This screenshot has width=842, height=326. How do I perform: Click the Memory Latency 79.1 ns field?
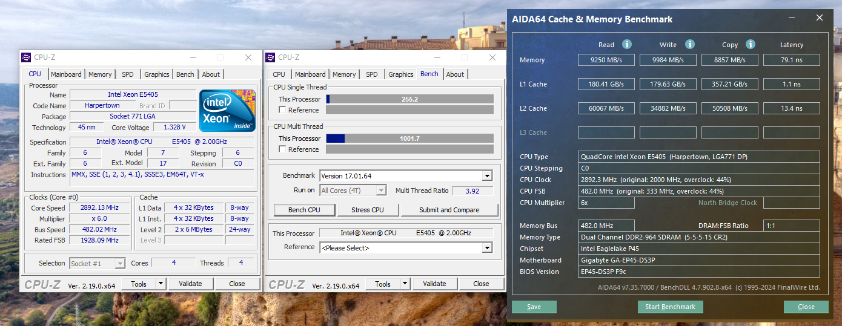click(x=792, y=60)
